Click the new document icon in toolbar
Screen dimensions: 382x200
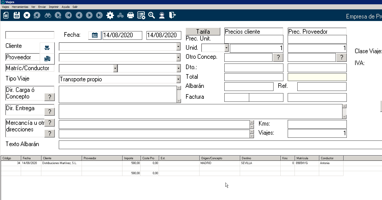click(6, 15)
